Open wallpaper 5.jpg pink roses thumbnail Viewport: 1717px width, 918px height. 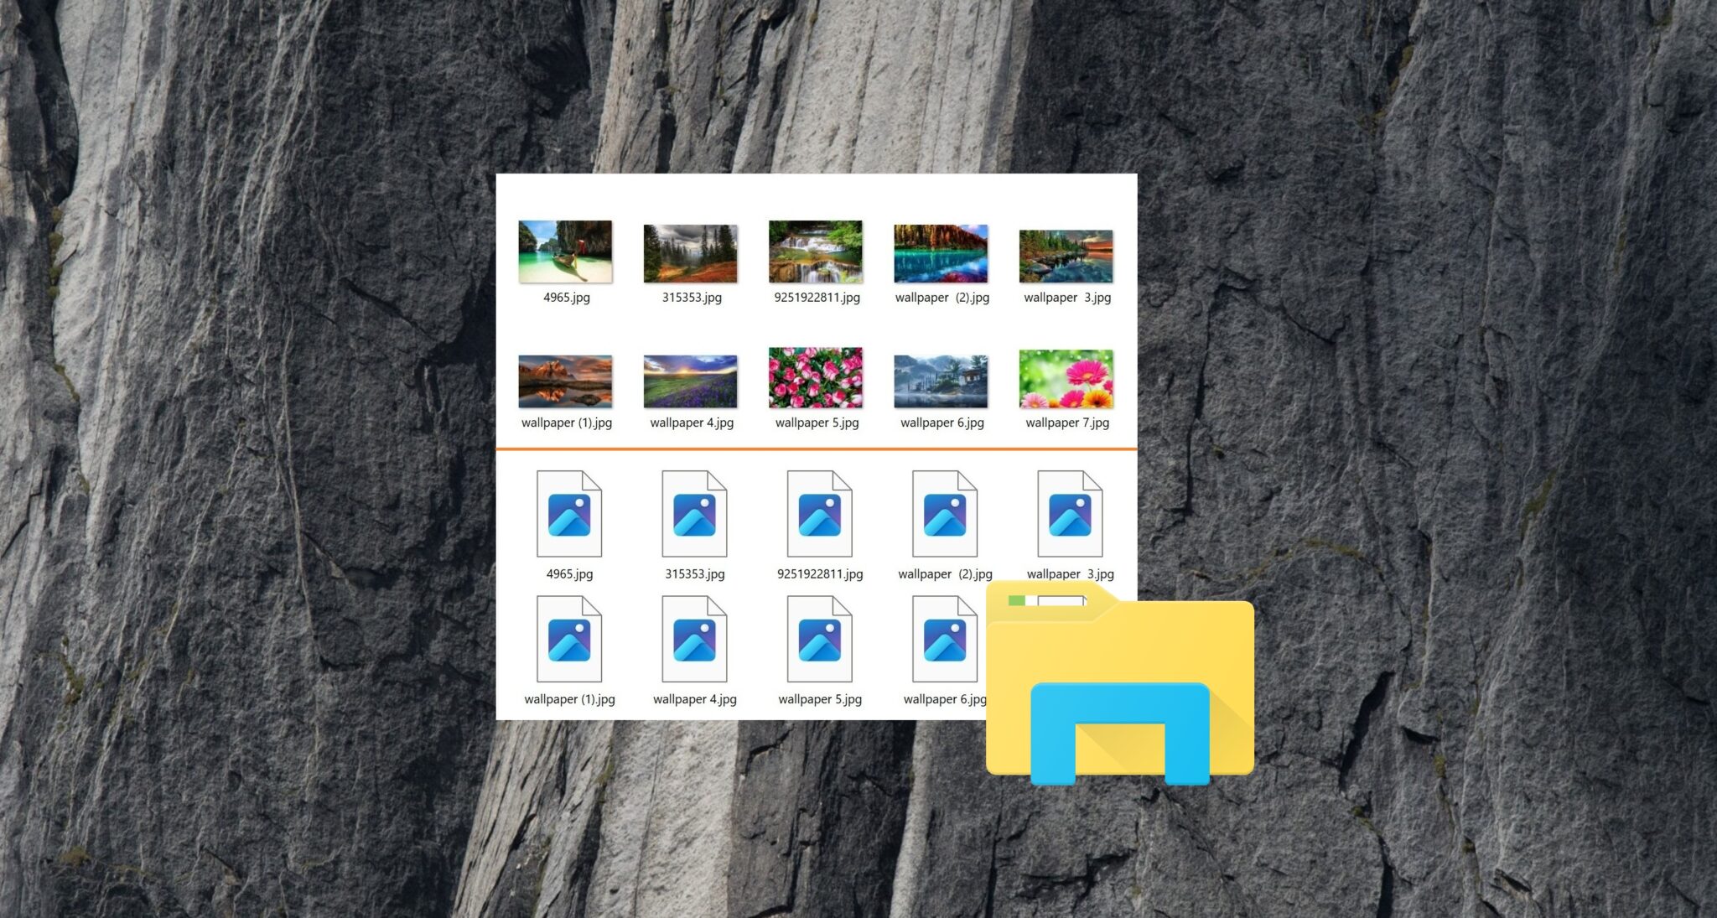(x=815, y=377)
